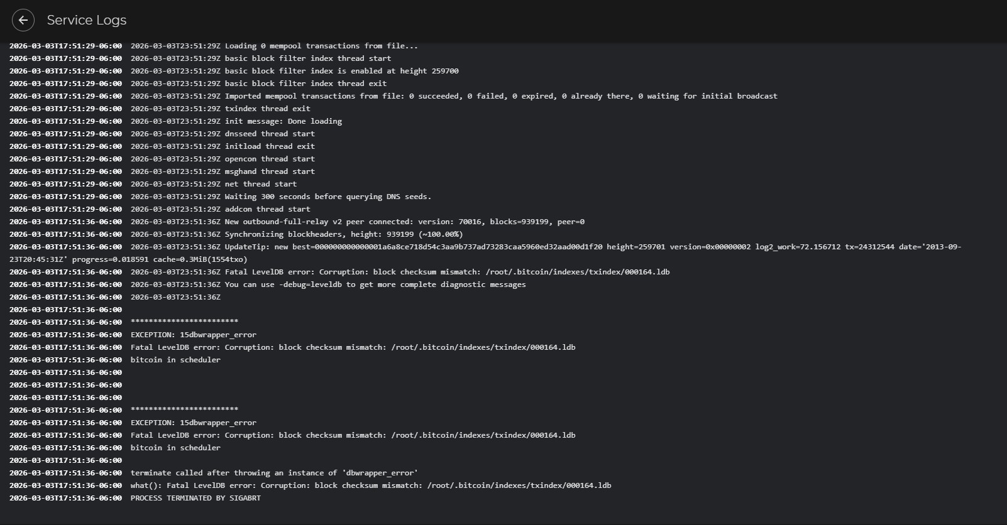Click the 'msghand thread start' log entry
This screenshot has height=525, width=1007.
point(270,171)
